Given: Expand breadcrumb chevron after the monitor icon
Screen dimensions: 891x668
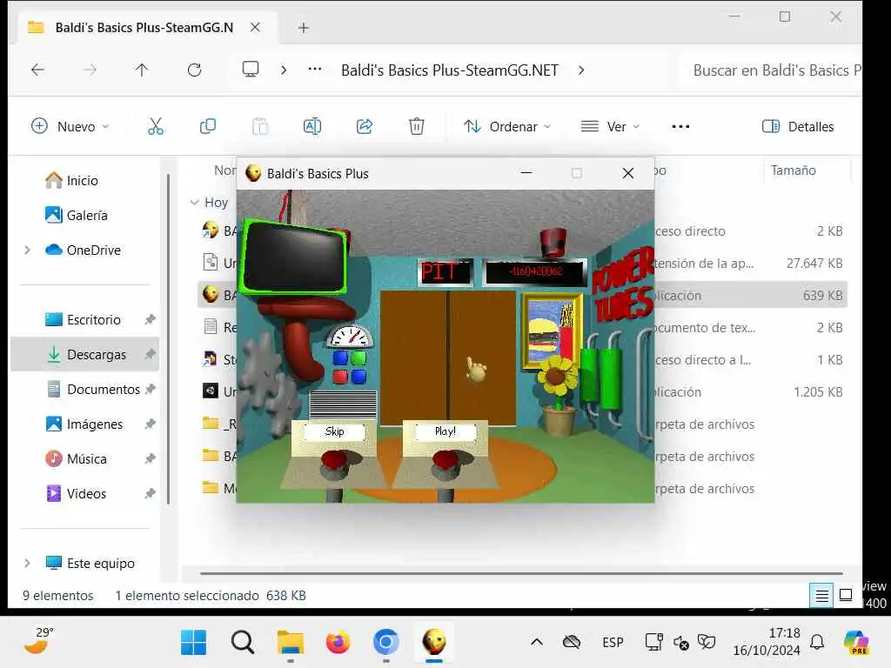Looking at the screenshot, I should point(284,70).
